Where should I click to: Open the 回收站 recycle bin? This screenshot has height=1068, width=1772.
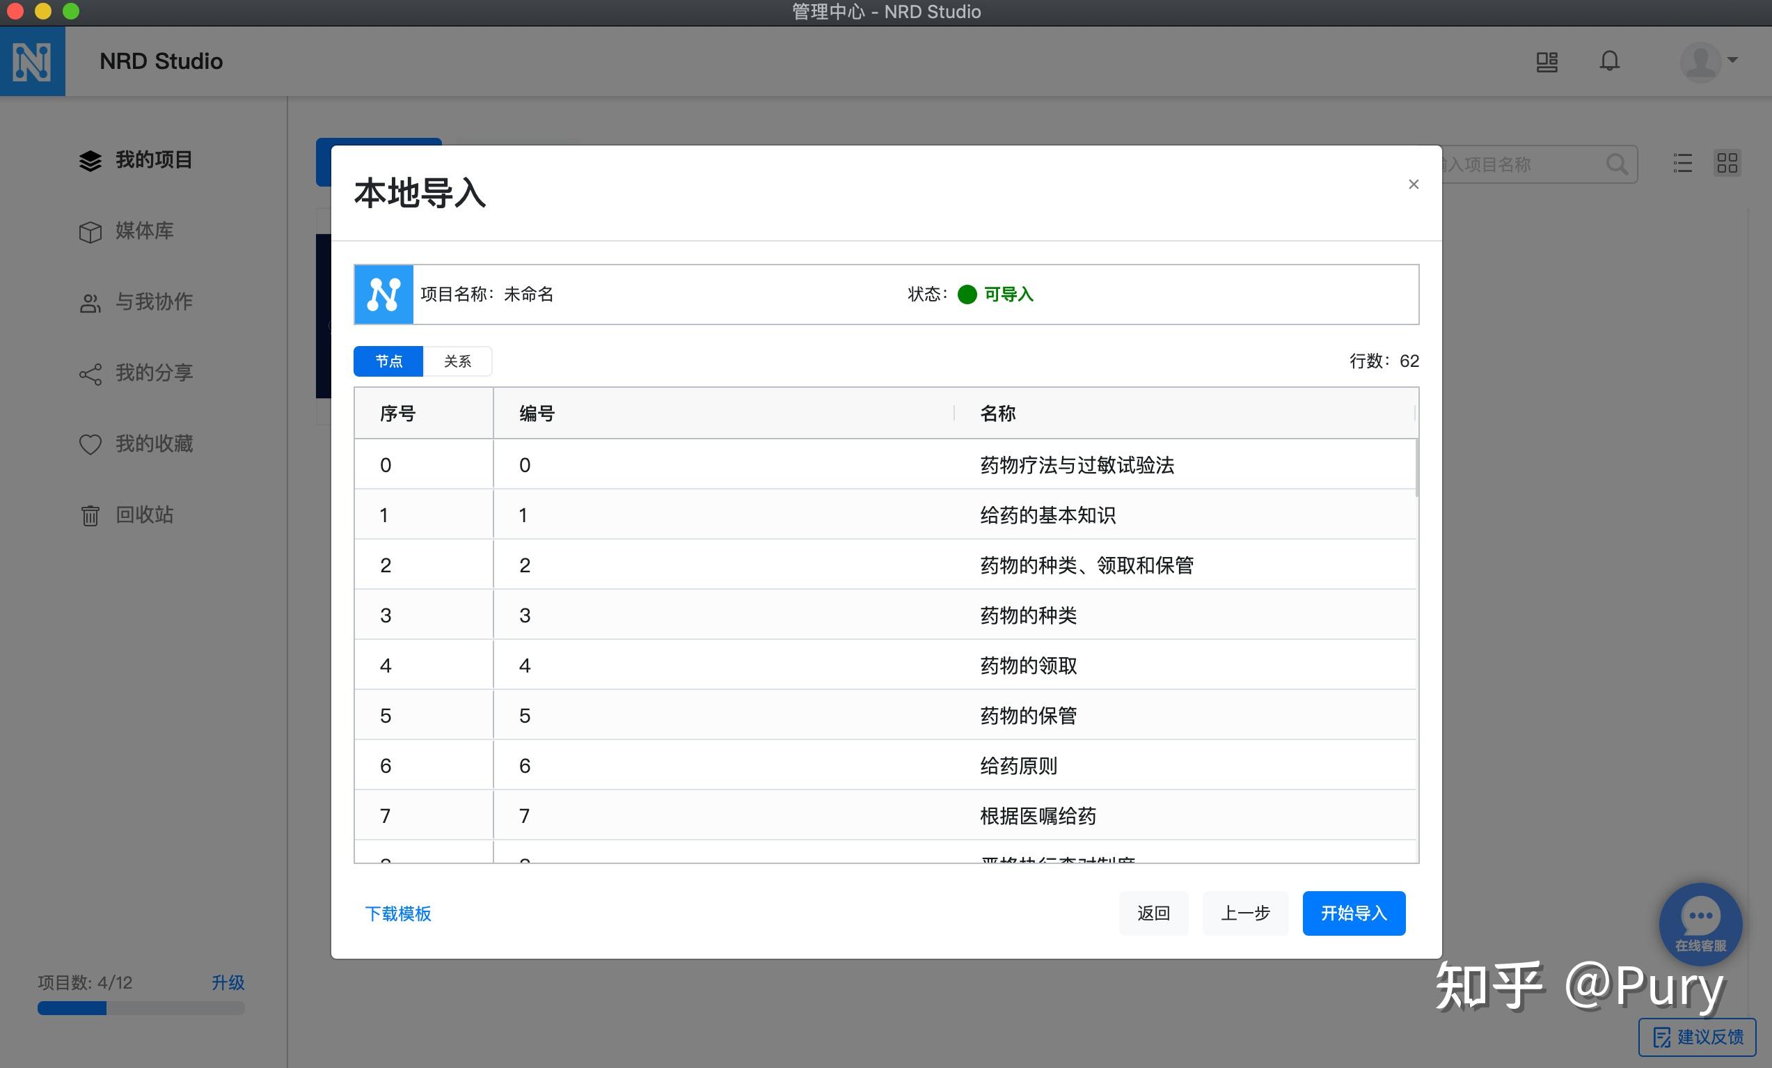pyautogui.click(x=144, y=515)
